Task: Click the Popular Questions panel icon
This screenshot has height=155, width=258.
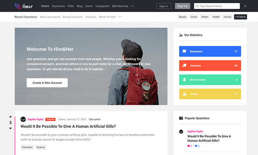Action: coord(181,118)
